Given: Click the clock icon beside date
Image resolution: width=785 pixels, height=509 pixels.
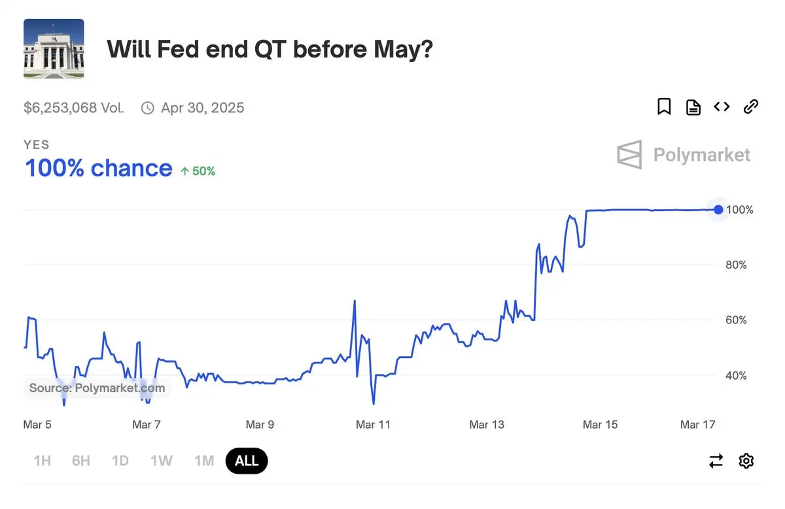Looking at the screenshot, I should [148, 108].
